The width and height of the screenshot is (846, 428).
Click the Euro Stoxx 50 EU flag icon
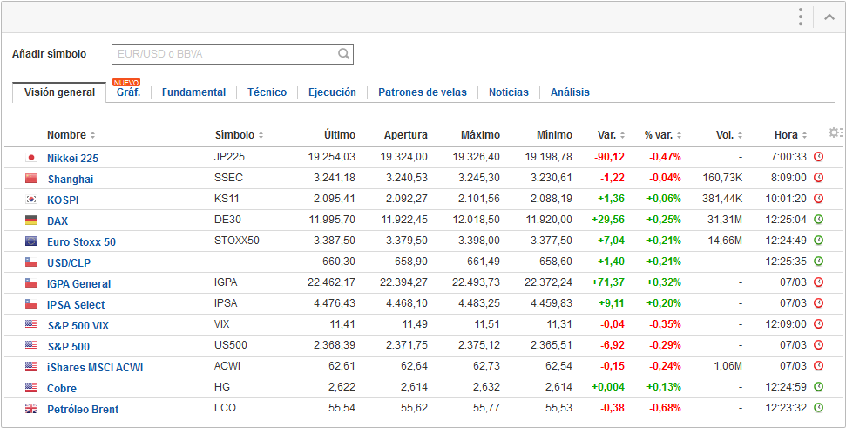click(32, 241)
